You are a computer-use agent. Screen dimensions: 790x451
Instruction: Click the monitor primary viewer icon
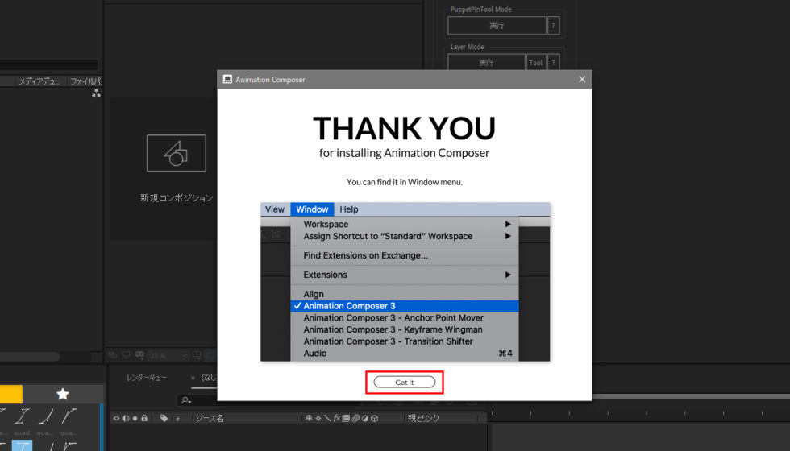click(126, 355)
